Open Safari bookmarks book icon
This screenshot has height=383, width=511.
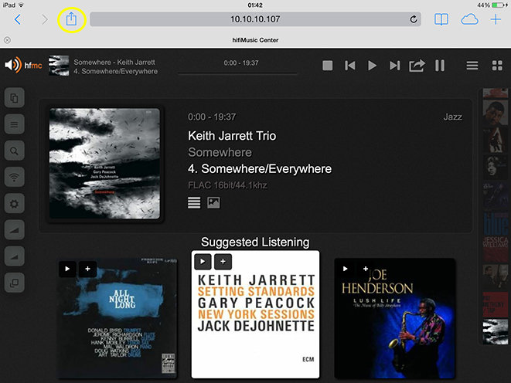pyautogui.click(x=441, y=19)
